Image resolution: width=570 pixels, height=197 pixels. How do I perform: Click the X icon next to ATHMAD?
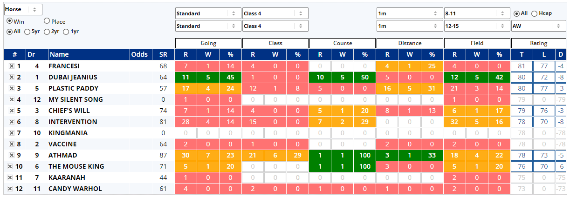point(11,155)
